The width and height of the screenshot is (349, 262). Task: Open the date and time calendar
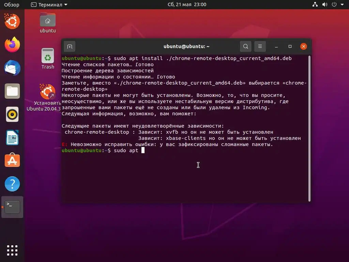click(x=187, y=4)
